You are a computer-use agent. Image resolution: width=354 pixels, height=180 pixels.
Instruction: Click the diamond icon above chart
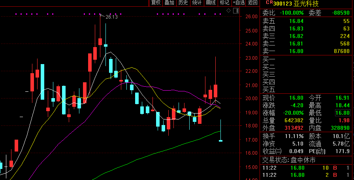228,10
